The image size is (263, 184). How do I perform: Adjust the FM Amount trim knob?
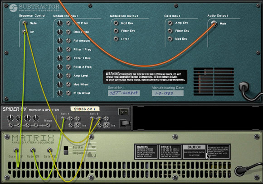(x=60, y=41)
